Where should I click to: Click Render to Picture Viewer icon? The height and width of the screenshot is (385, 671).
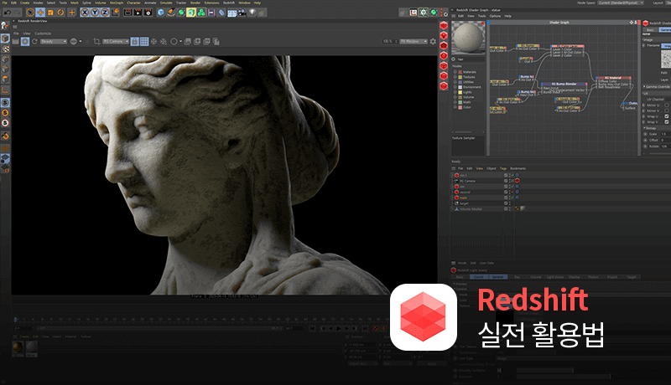click(138, 13)
